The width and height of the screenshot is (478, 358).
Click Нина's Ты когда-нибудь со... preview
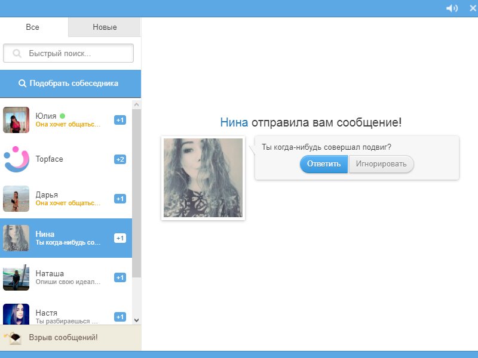(68, 243)
